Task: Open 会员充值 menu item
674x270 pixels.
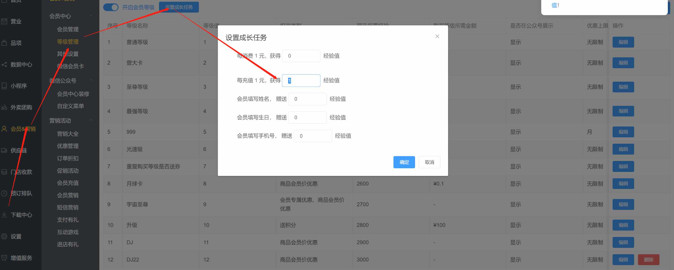Action: (68, 183)
